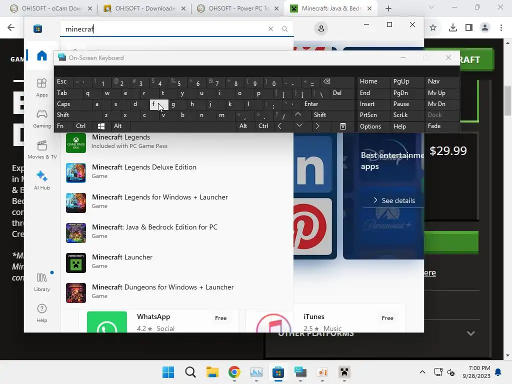Screen dimensions: 512x384
Task: Open AI Hub in Store sidebar
Action: 42,180
